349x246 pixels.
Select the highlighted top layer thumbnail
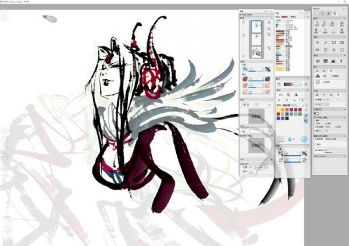pos(256,27)
